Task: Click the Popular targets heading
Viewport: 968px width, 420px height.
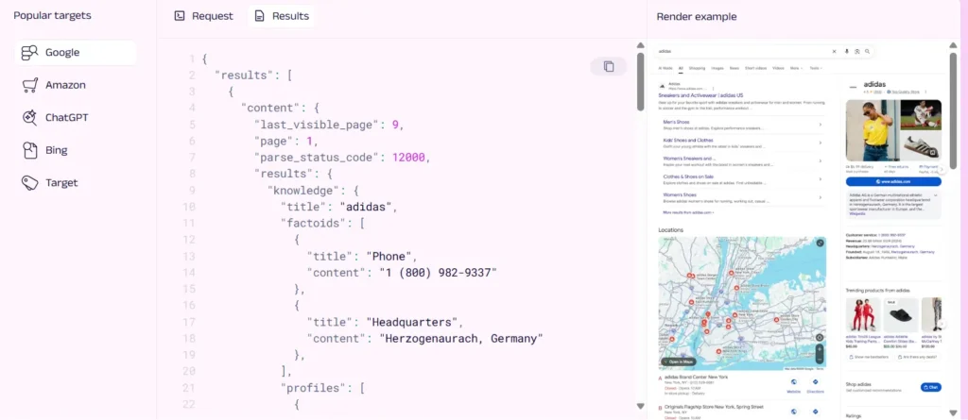Action: (53, 15)
